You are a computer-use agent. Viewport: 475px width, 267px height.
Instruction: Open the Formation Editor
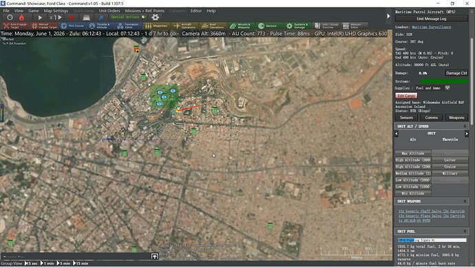click(128, 25)
